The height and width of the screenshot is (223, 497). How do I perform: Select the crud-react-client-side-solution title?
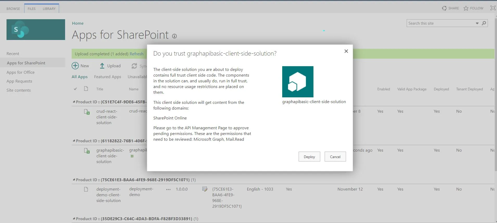[x=107, y=117]
